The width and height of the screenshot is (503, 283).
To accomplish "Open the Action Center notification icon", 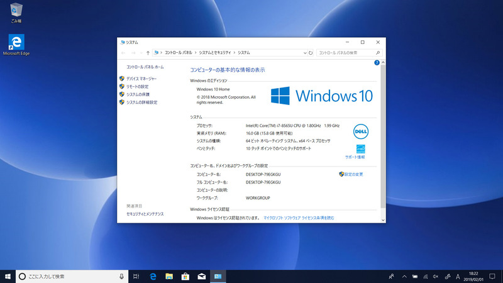I will click(x=492, y=276).
